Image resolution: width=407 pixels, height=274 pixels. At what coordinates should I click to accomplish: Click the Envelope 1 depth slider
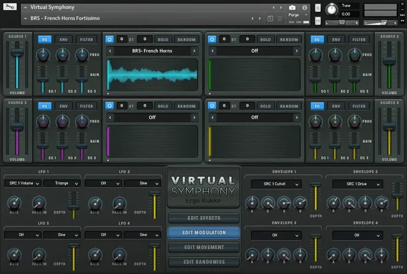(x=315, y=185)
